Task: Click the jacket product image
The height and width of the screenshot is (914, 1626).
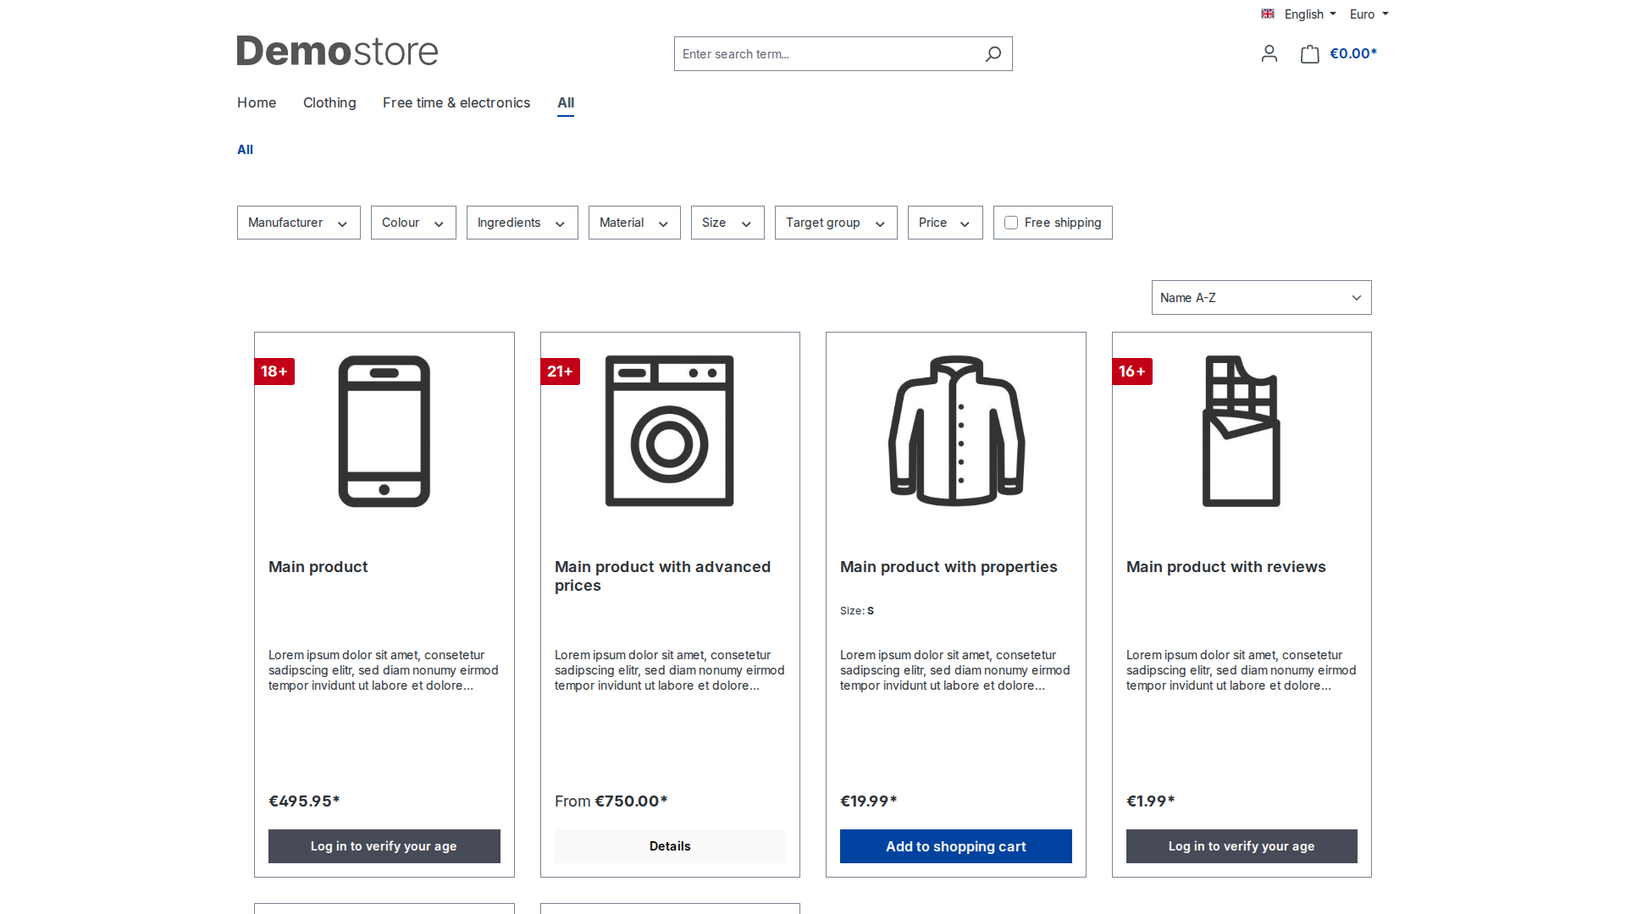Action: point(956,432)
